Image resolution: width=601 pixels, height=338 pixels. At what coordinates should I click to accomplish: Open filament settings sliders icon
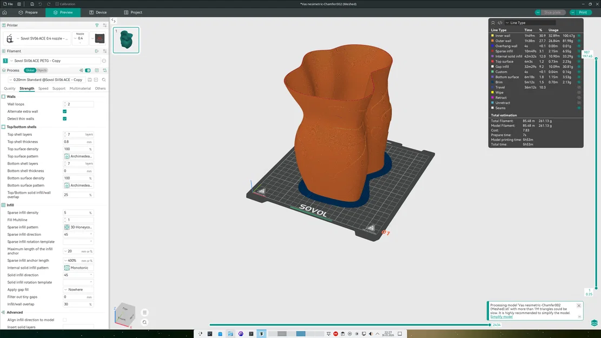pyautogui.click(x=104, y=51)
